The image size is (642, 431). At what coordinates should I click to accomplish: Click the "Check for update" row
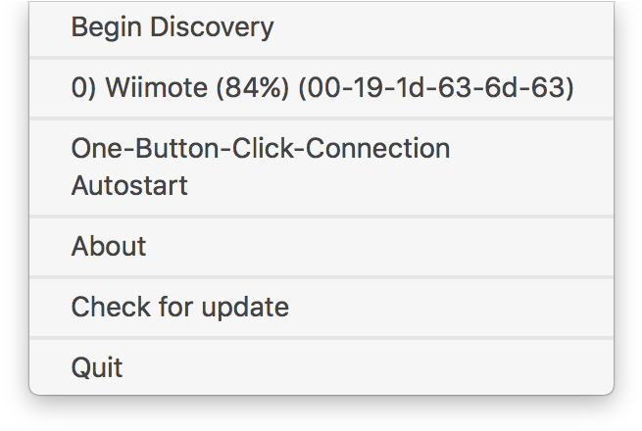[x=180, y=307]
